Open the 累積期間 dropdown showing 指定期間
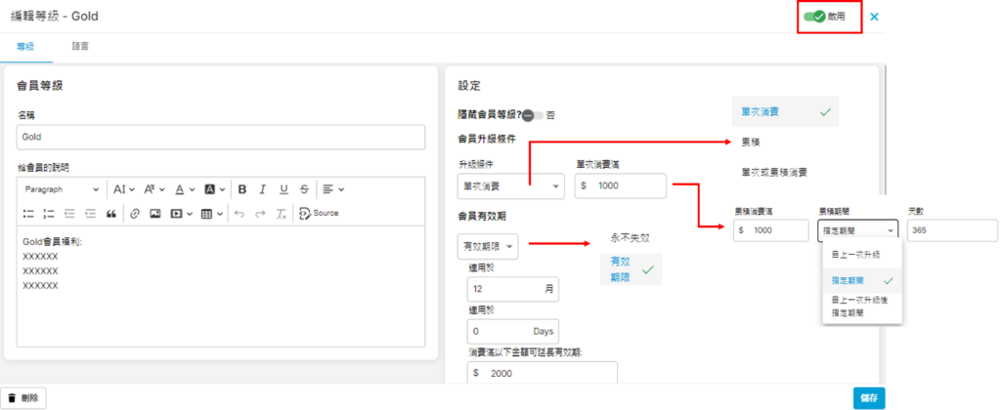 click(x=857, y=230)
